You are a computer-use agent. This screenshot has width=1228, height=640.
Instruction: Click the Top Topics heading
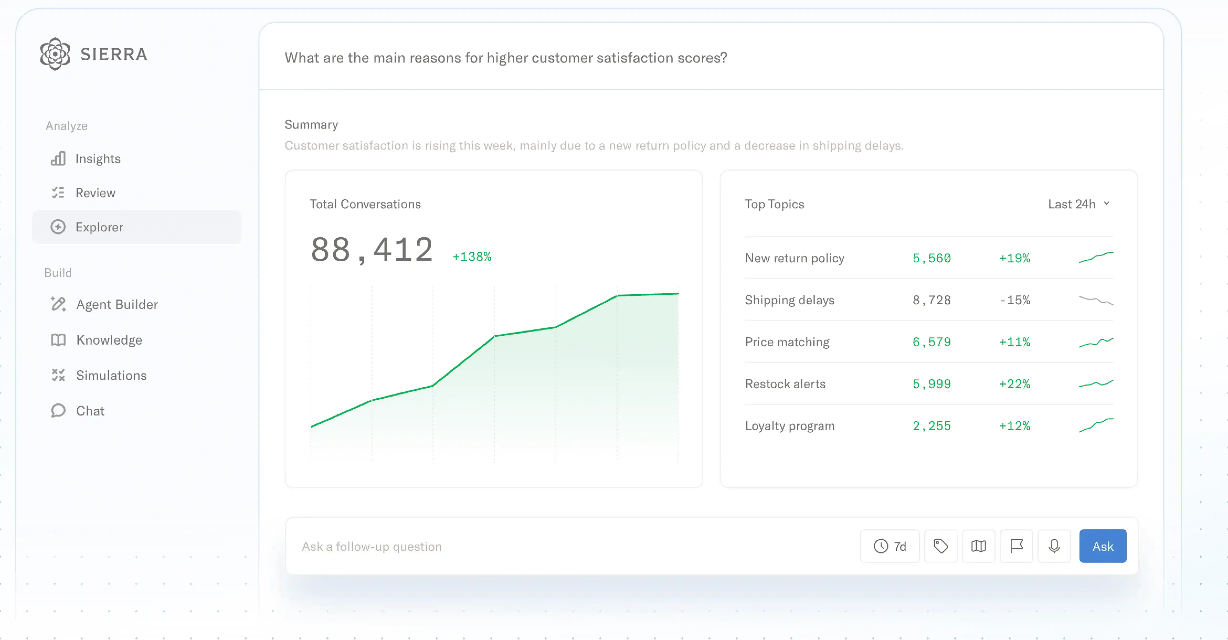click(774, 204)
